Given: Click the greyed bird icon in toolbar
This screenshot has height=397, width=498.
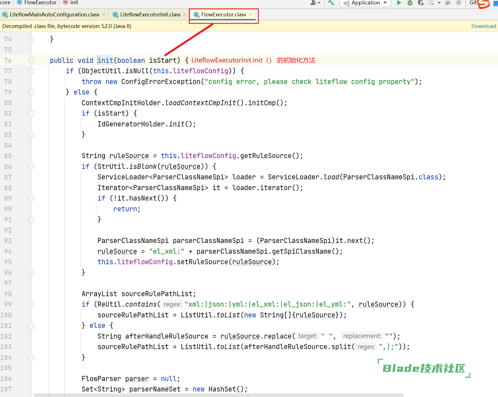Looking at the screenshot, I should pyautogui.click(x=448, y=3).
